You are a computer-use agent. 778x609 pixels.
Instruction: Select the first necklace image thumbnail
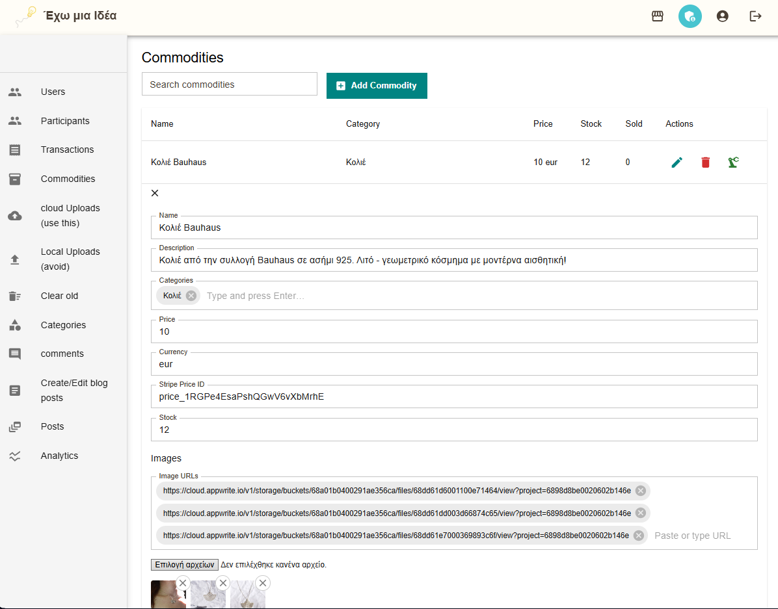168,595
